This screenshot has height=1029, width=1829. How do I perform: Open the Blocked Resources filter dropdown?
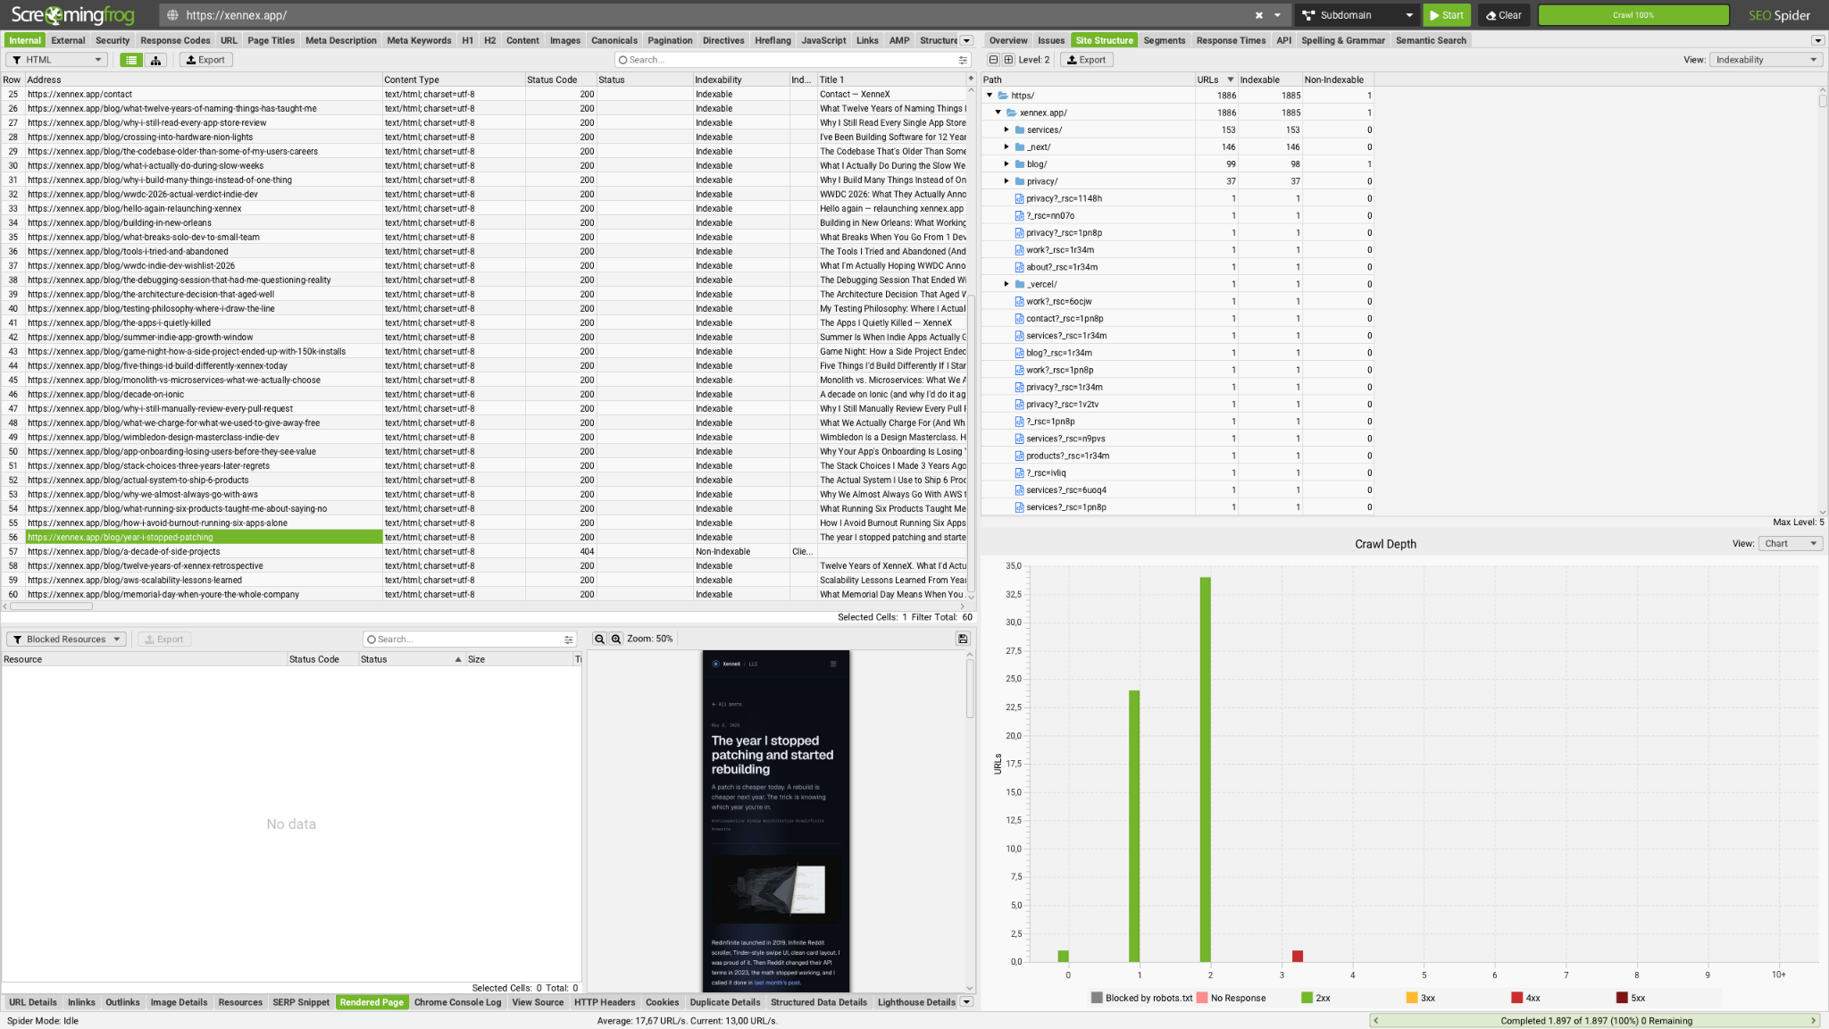click(67, 639)
